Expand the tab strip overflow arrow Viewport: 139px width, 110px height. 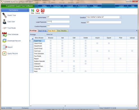pos(136,31)
